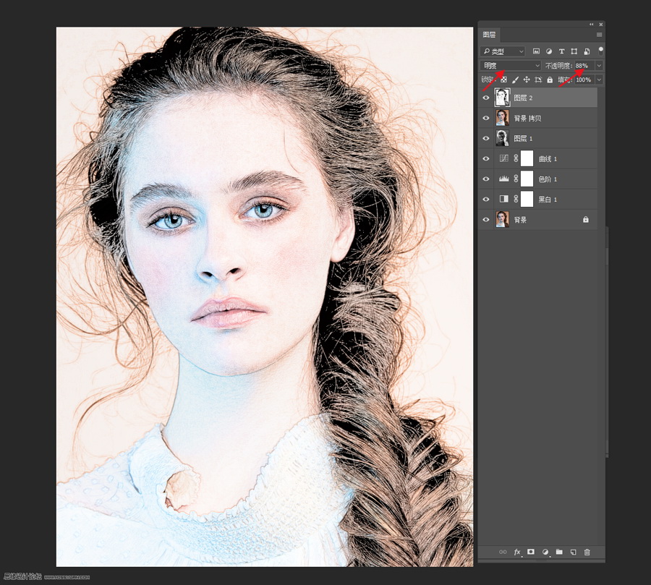This screenshot has height=585, width=651.
Task: Create new fill or adjustment layer
Action: pyautogui.click(x=545, y=552)
